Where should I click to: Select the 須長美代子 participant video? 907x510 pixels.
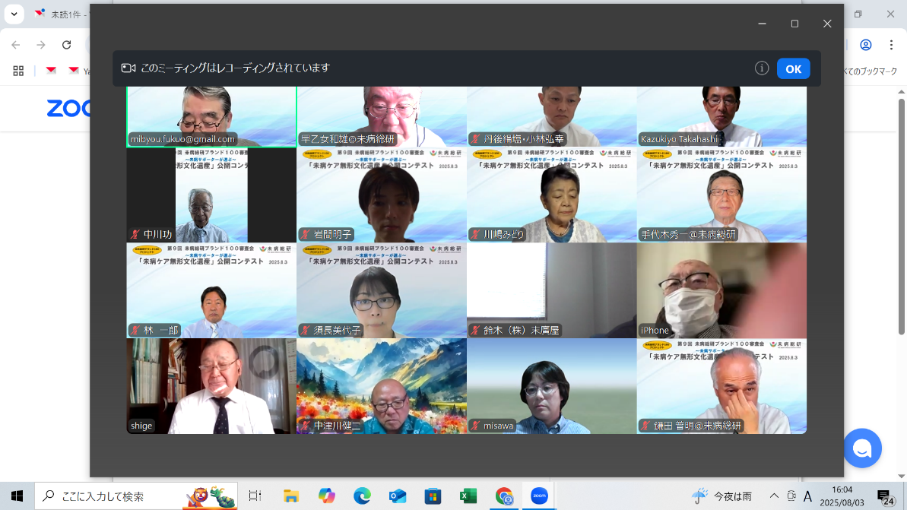click(x=381, y=290)
